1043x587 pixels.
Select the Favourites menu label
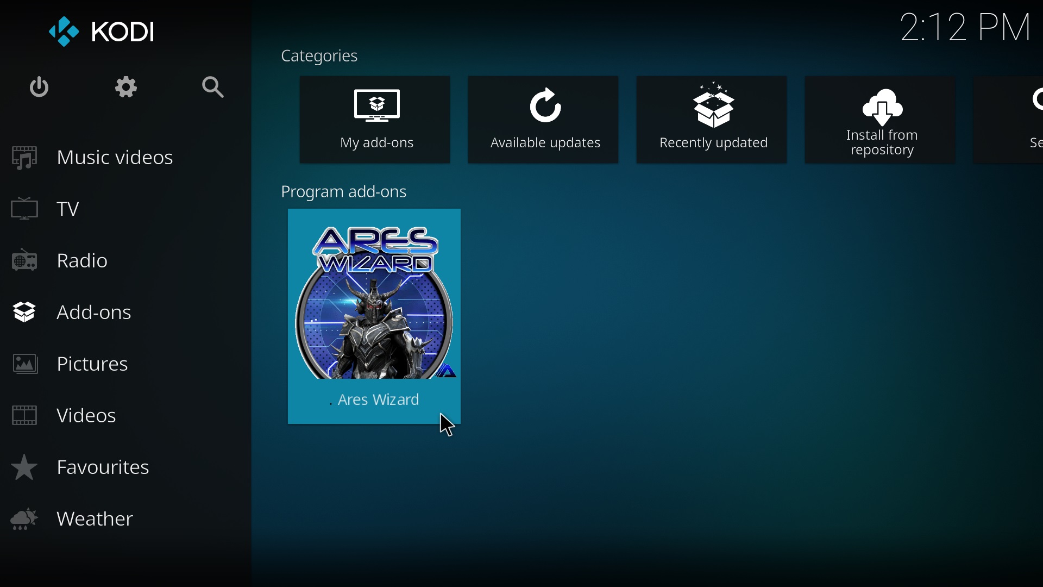pyautogui.click(x=103, y=468)
